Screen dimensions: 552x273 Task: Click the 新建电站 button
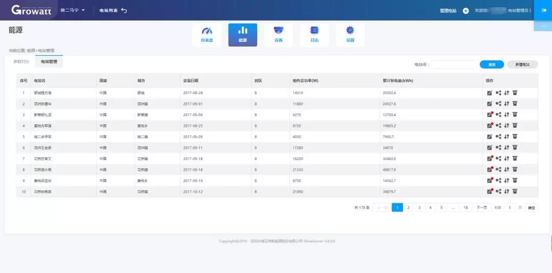pyautogui.click(x=522, y=64)
